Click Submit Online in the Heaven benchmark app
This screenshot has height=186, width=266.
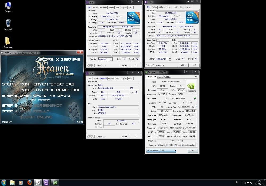pos(36,117)
